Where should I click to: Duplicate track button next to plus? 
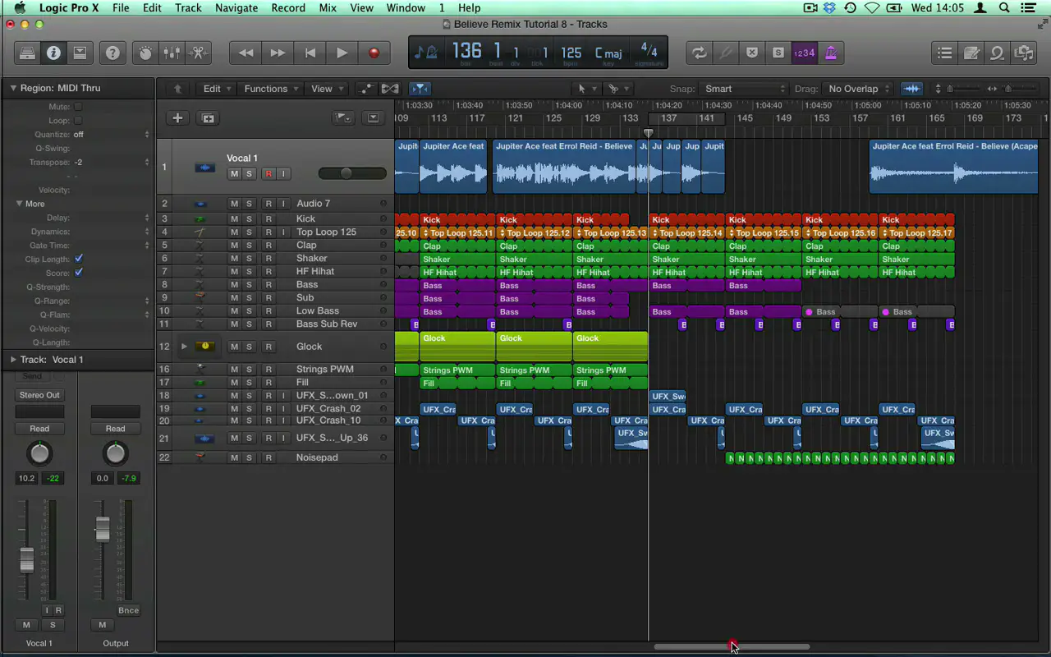pos(208,118)
